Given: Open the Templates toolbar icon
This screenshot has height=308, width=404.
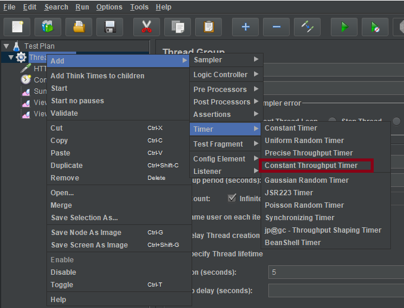Looking at the screenshot, I should (48, 27).
